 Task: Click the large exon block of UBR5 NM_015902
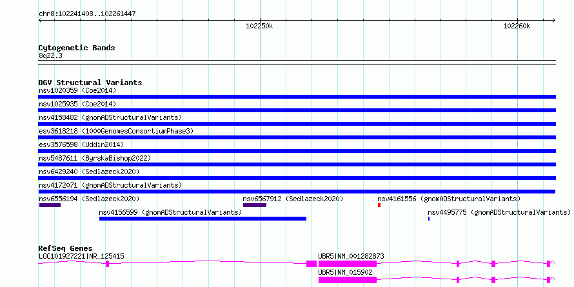348,280
